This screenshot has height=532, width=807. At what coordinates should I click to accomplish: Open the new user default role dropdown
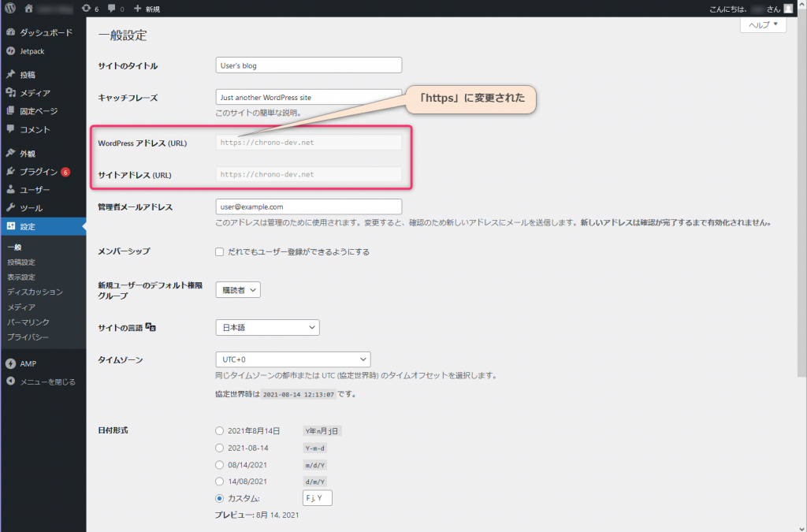coord(238,290)
